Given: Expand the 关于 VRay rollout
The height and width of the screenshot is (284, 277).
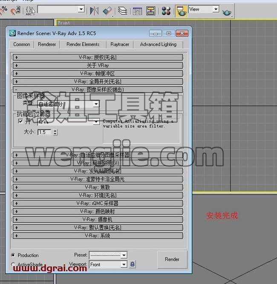Looking at the screenshot, I should [x=98, y=65].
